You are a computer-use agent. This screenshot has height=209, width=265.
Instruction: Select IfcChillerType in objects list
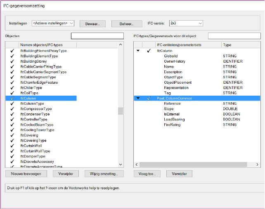[x=31, y=88]
